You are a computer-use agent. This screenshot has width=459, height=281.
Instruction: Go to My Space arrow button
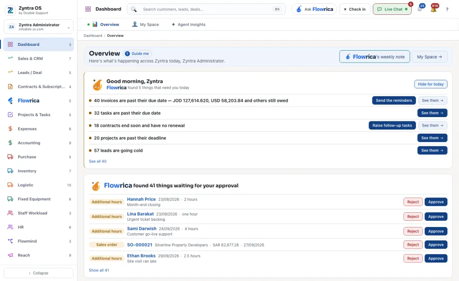pyautogui.click(x=429, y=57)
